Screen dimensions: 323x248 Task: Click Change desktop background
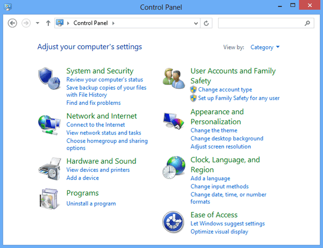click(x=227, y=138)
